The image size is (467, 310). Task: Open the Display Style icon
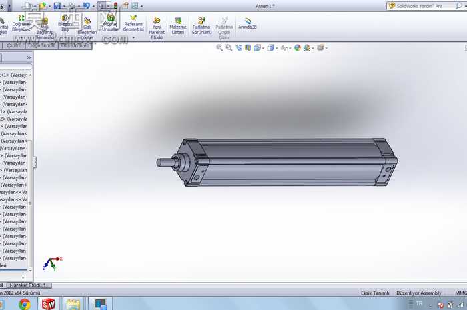tap(270, 47)
